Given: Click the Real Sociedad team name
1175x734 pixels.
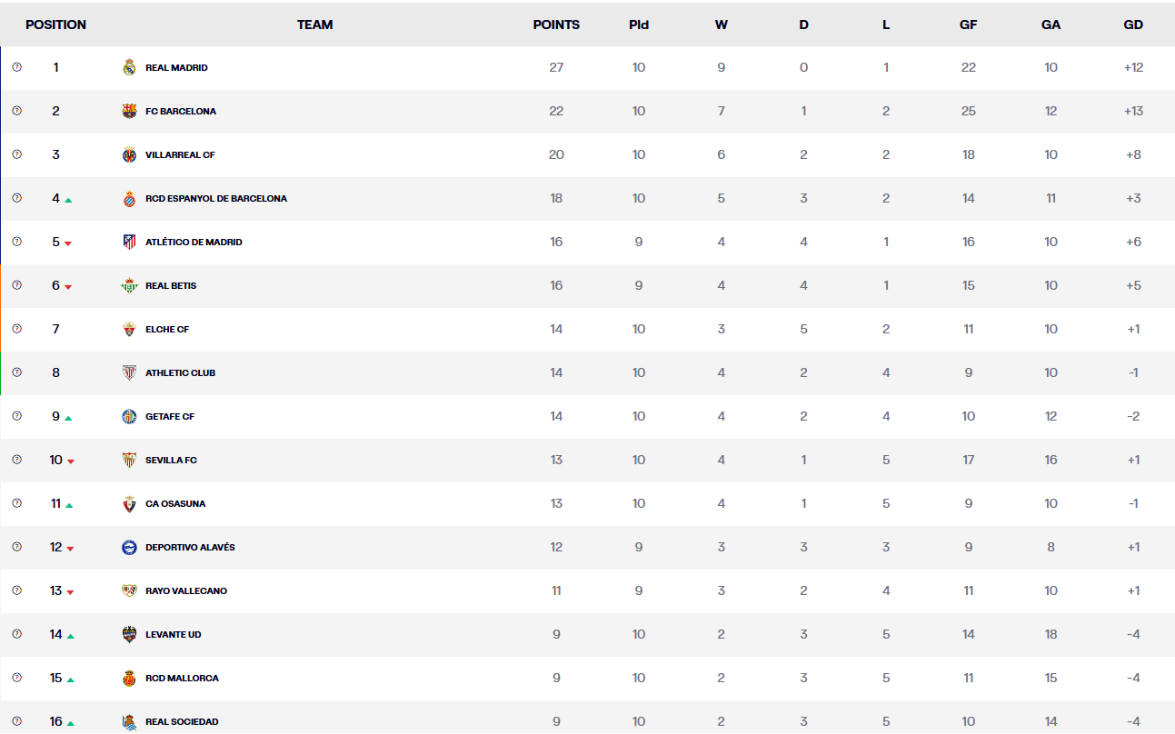Looking at the screenshot, I should tap(182, 721).
